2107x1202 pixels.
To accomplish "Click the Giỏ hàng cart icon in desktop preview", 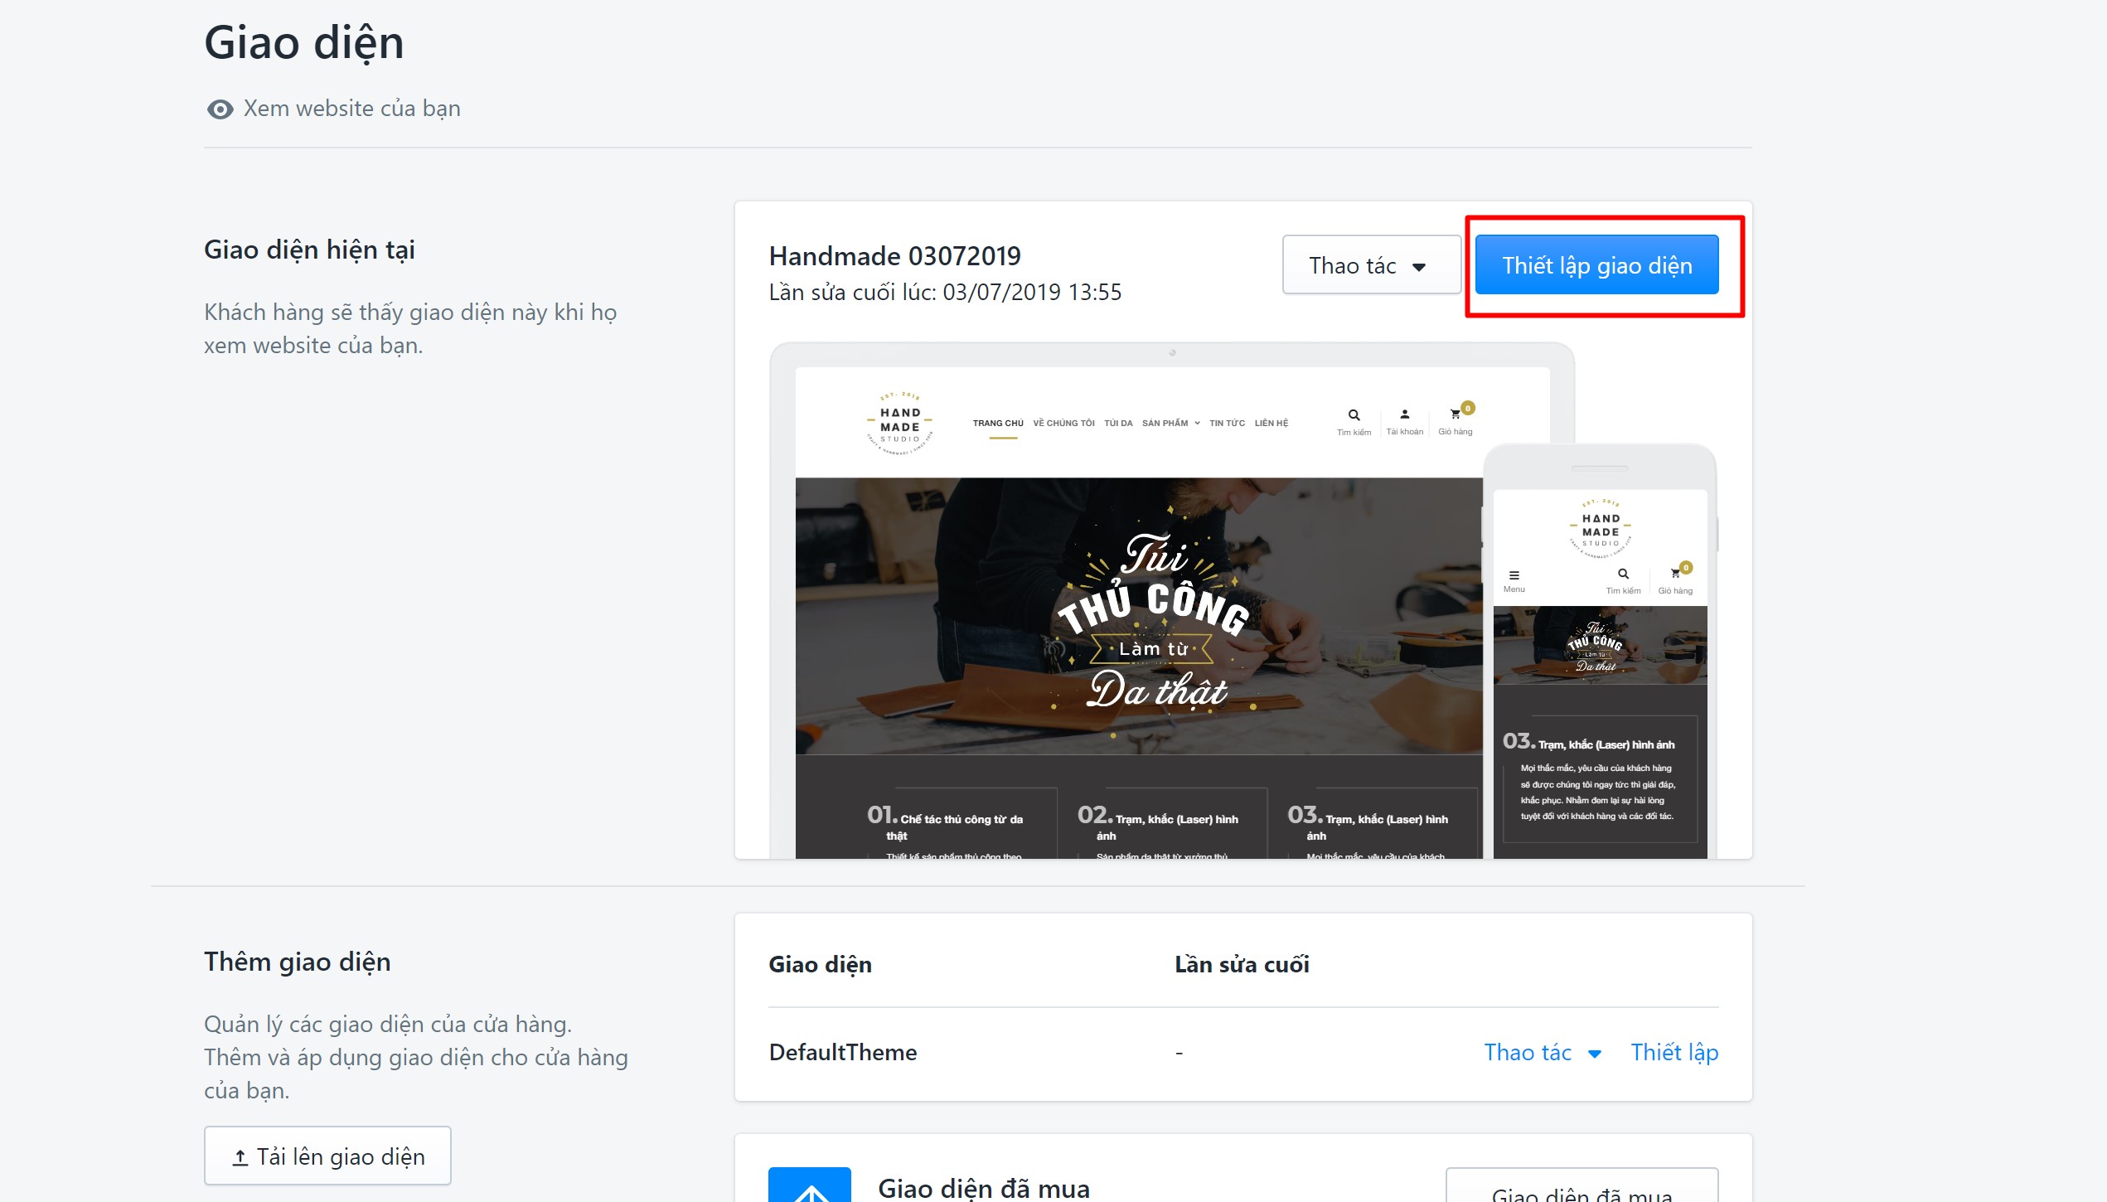I will (x=1456, y=414).
